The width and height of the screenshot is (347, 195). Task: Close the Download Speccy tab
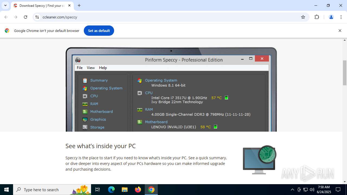pyautogui.click(x=69, y=5)
